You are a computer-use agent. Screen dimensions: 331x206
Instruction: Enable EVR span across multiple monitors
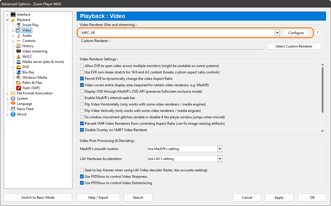click(x=82, y=66)
